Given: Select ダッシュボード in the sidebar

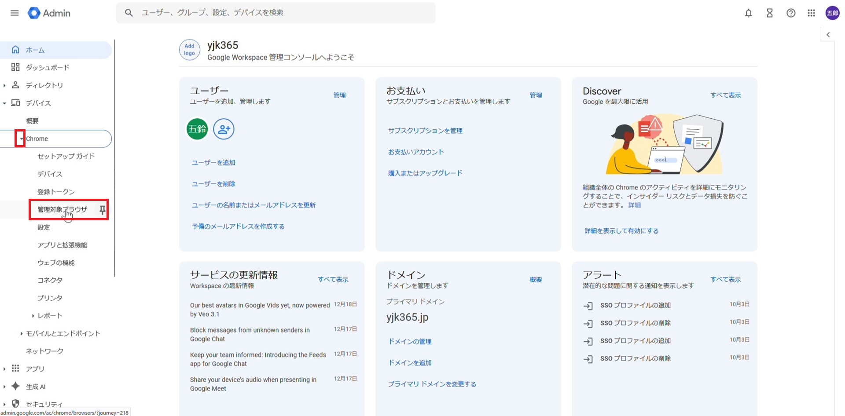Looking at the screenshot, I should coord(48,68).
